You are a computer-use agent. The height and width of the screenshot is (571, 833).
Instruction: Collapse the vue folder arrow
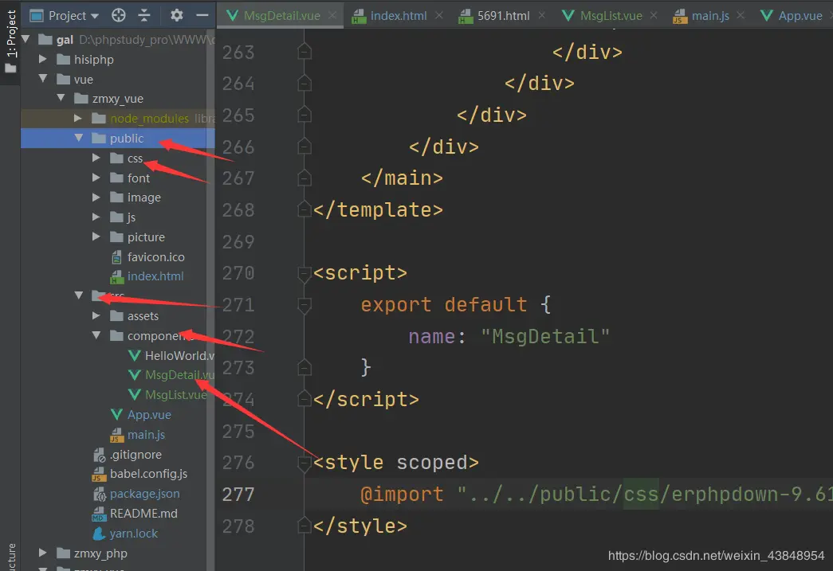(43, 79)
